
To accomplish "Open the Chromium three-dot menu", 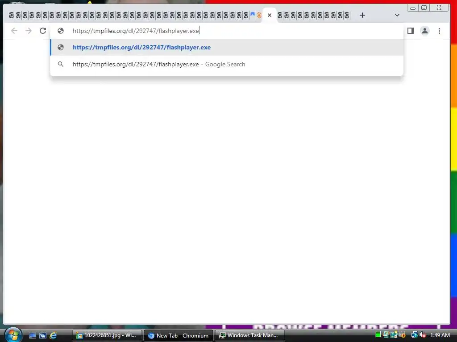I will tap(439, 31).
